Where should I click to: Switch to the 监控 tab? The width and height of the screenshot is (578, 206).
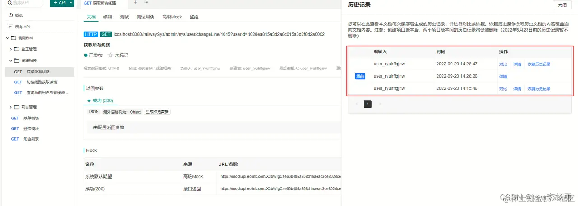point(194,17)
